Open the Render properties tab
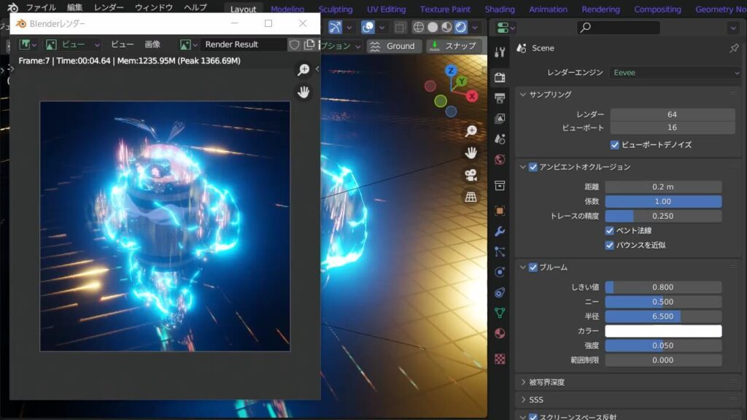 coord(500,77)
